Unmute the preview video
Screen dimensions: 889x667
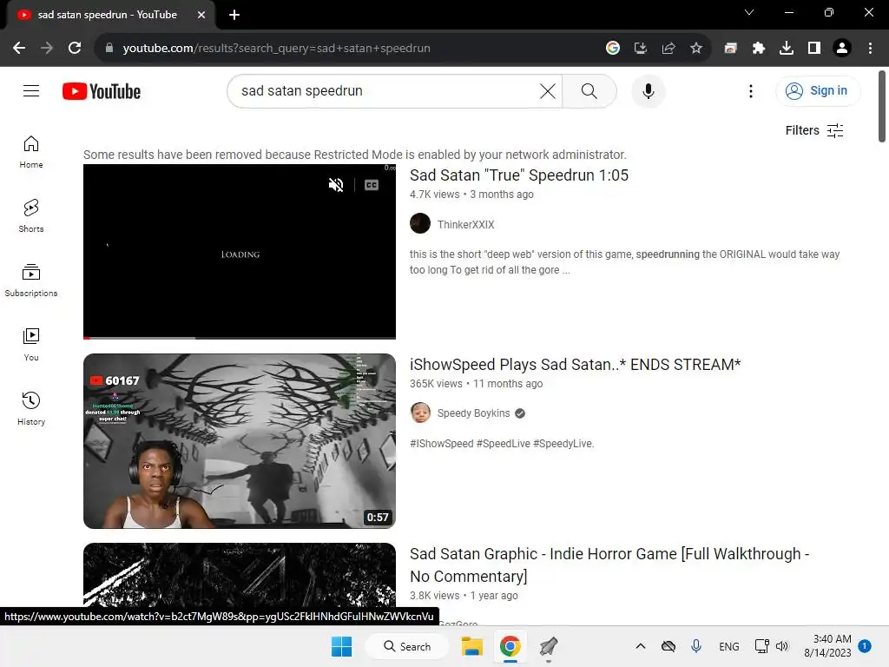tap(336, 185)
